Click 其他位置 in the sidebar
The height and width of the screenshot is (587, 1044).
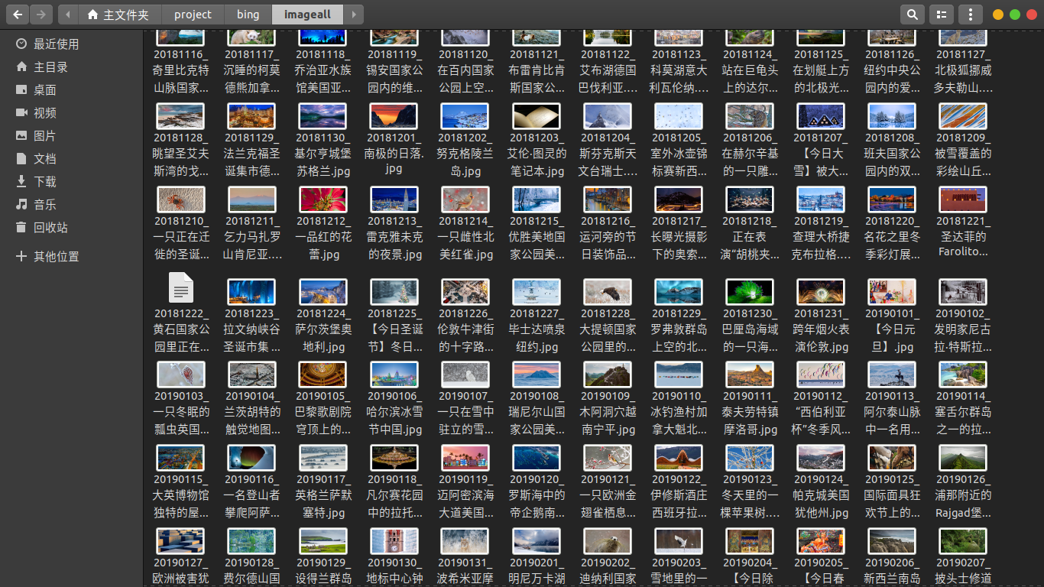[72, 257]
